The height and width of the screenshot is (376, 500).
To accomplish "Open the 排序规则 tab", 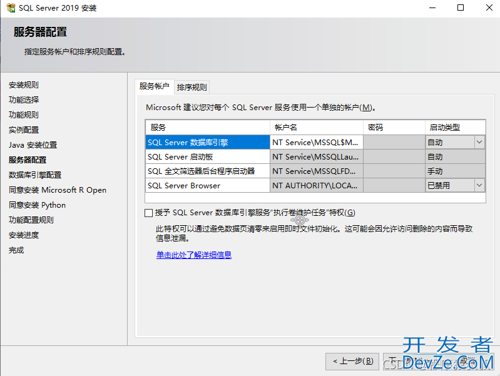I will pos(192,88).
